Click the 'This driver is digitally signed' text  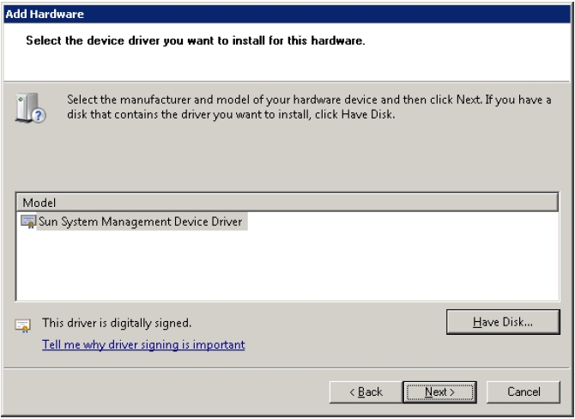117,323
